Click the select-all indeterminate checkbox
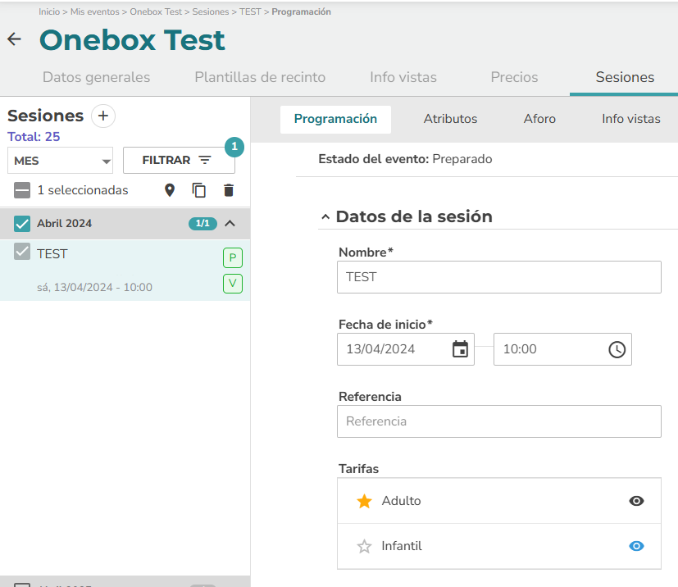Image resolution: width=678 pixels, height=587 pixels. 22,190
